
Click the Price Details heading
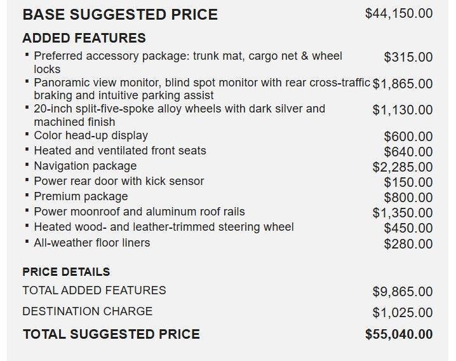(x=66, y=272)
